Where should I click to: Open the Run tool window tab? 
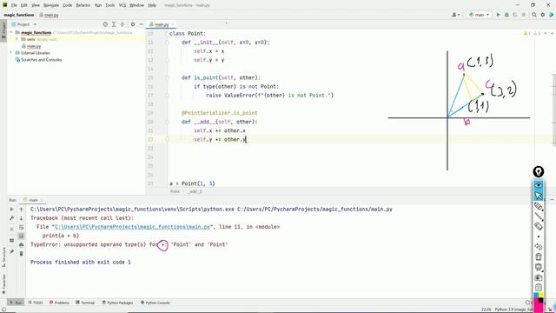(16, 303)
